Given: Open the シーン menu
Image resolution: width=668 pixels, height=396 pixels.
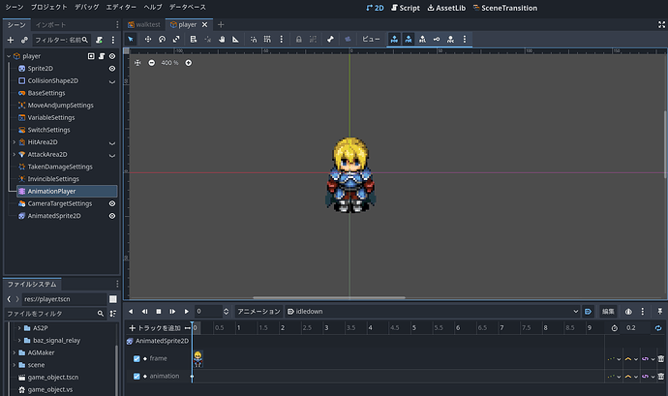Looking at the screenshot, I should [x=15, y=7].
